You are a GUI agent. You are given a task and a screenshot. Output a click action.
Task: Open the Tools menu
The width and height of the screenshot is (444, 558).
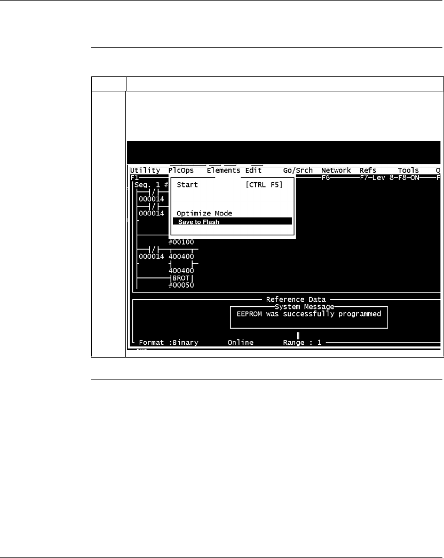(x=408, y=170)
